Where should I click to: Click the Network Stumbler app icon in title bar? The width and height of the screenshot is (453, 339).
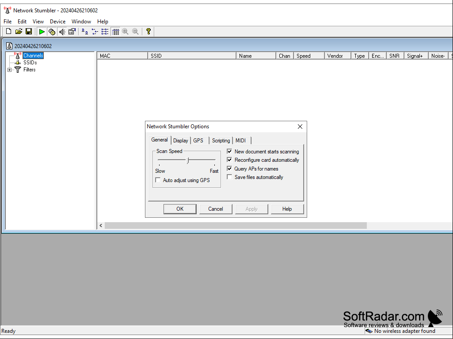[7, 10]
